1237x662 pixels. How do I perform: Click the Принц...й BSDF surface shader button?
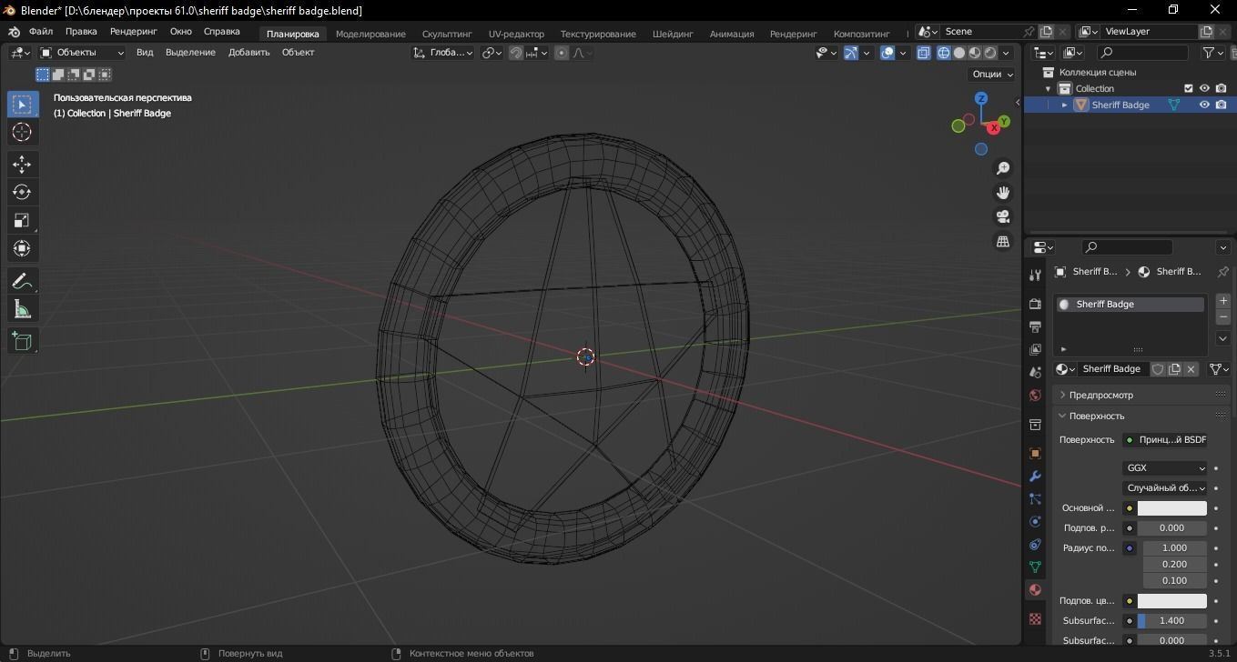tap(1165, 440)
